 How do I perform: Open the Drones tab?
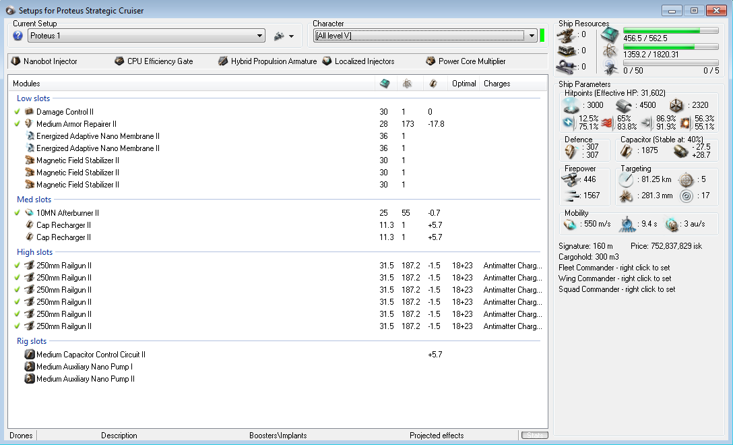[x=21, y=435]
